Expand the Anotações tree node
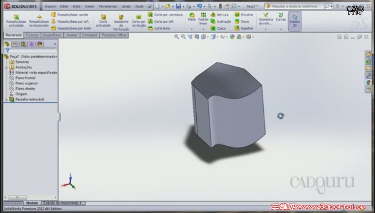Viewport: 375px width, 213px height. 6,67
